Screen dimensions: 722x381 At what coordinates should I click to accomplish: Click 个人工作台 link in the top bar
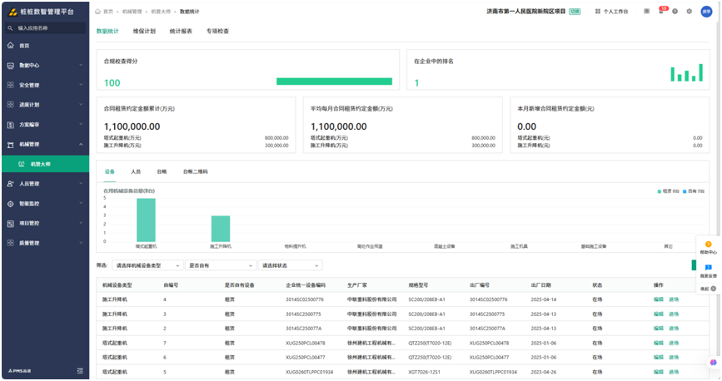pos(615,12)
